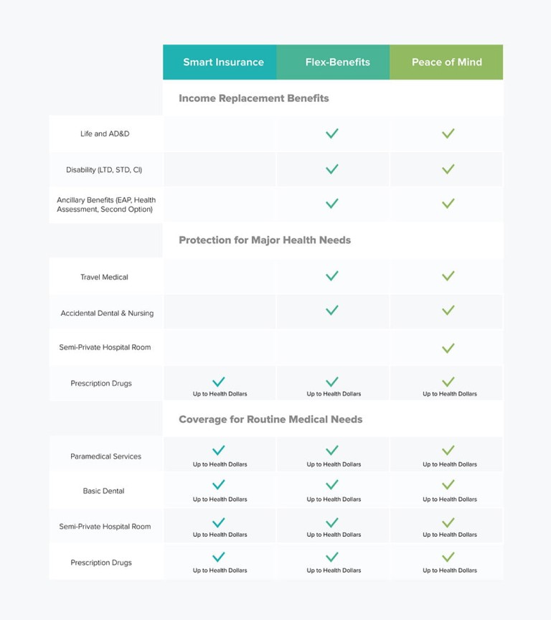The width and height of the screenshot is (551, 620).
Task: Select the Flex-Benefits plan header
Action: pyautogui.click(x=337, y=62)
